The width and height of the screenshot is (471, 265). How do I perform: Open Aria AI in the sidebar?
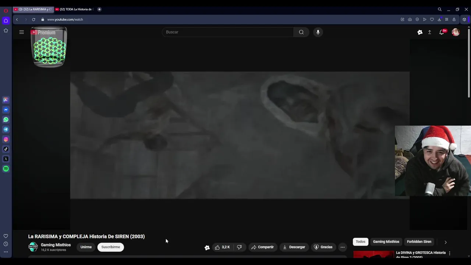click(x=6, y=100)
